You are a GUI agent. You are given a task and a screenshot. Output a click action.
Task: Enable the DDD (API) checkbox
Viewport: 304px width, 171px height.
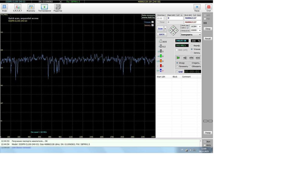[x=177, y=50]
